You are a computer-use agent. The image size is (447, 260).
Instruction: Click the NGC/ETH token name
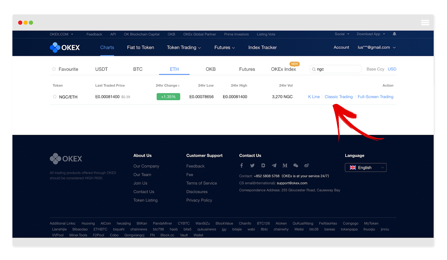pyautogui.click(x=68, y=97)
